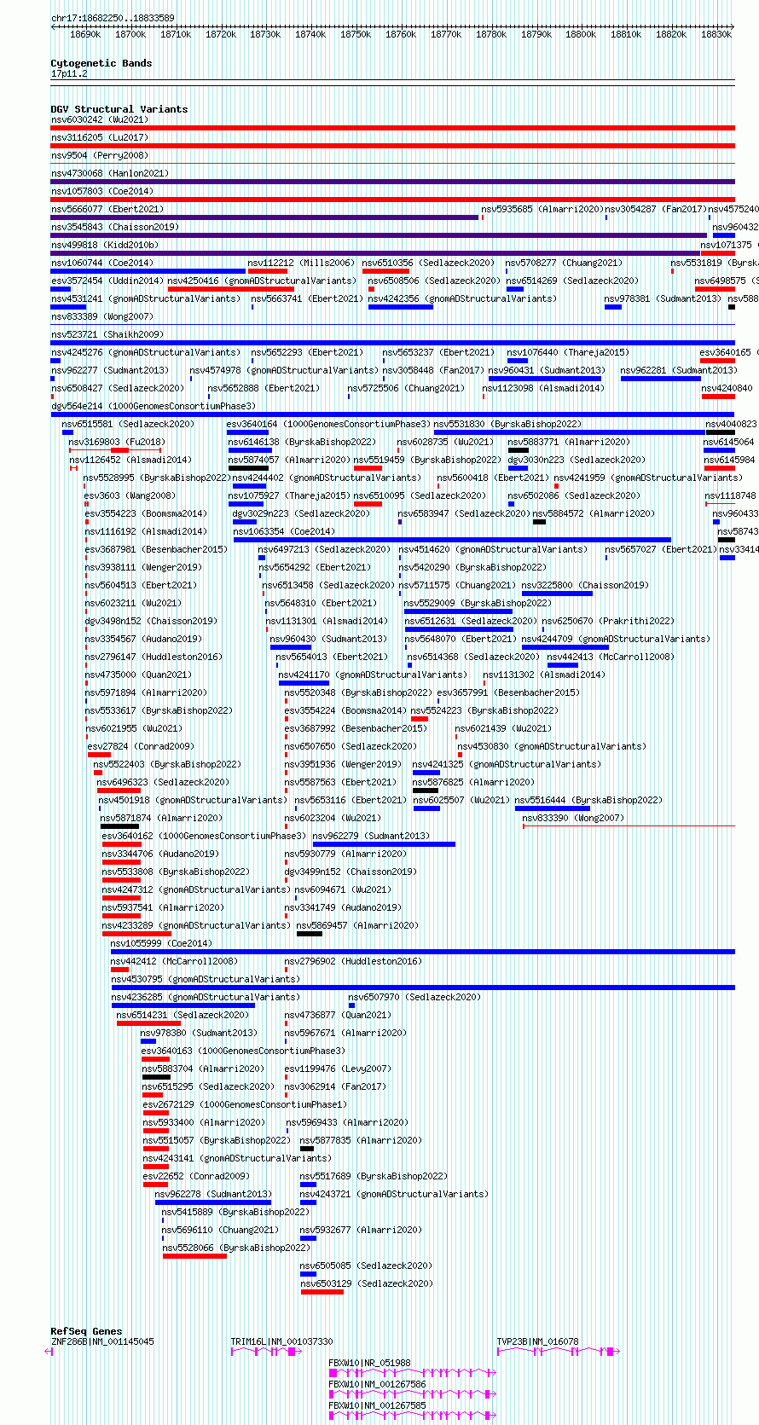Open variant nsv9504 (Perry2008)
The height and width of the screenshot is (1425, 759).
[100, 155]
